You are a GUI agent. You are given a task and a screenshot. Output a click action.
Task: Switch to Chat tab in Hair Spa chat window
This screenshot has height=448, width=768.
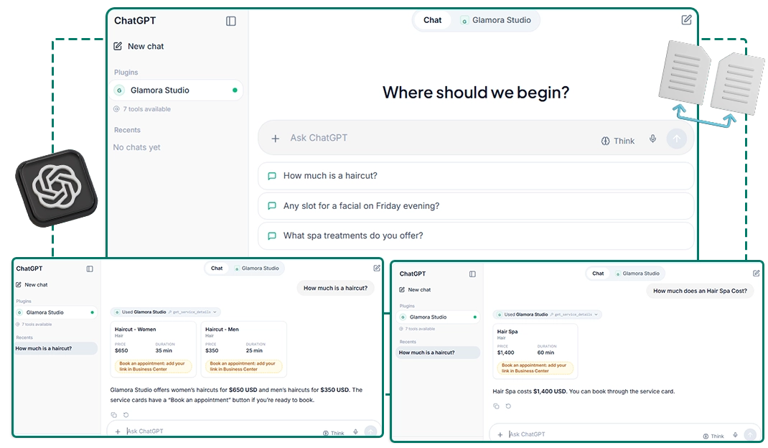(598, 274)
